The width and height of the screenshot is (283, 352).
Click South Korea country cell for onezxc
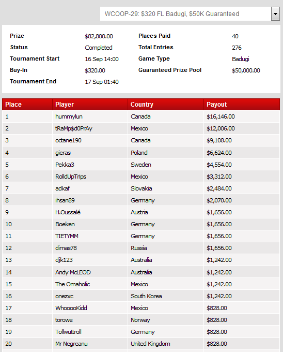tap(146, 296)
